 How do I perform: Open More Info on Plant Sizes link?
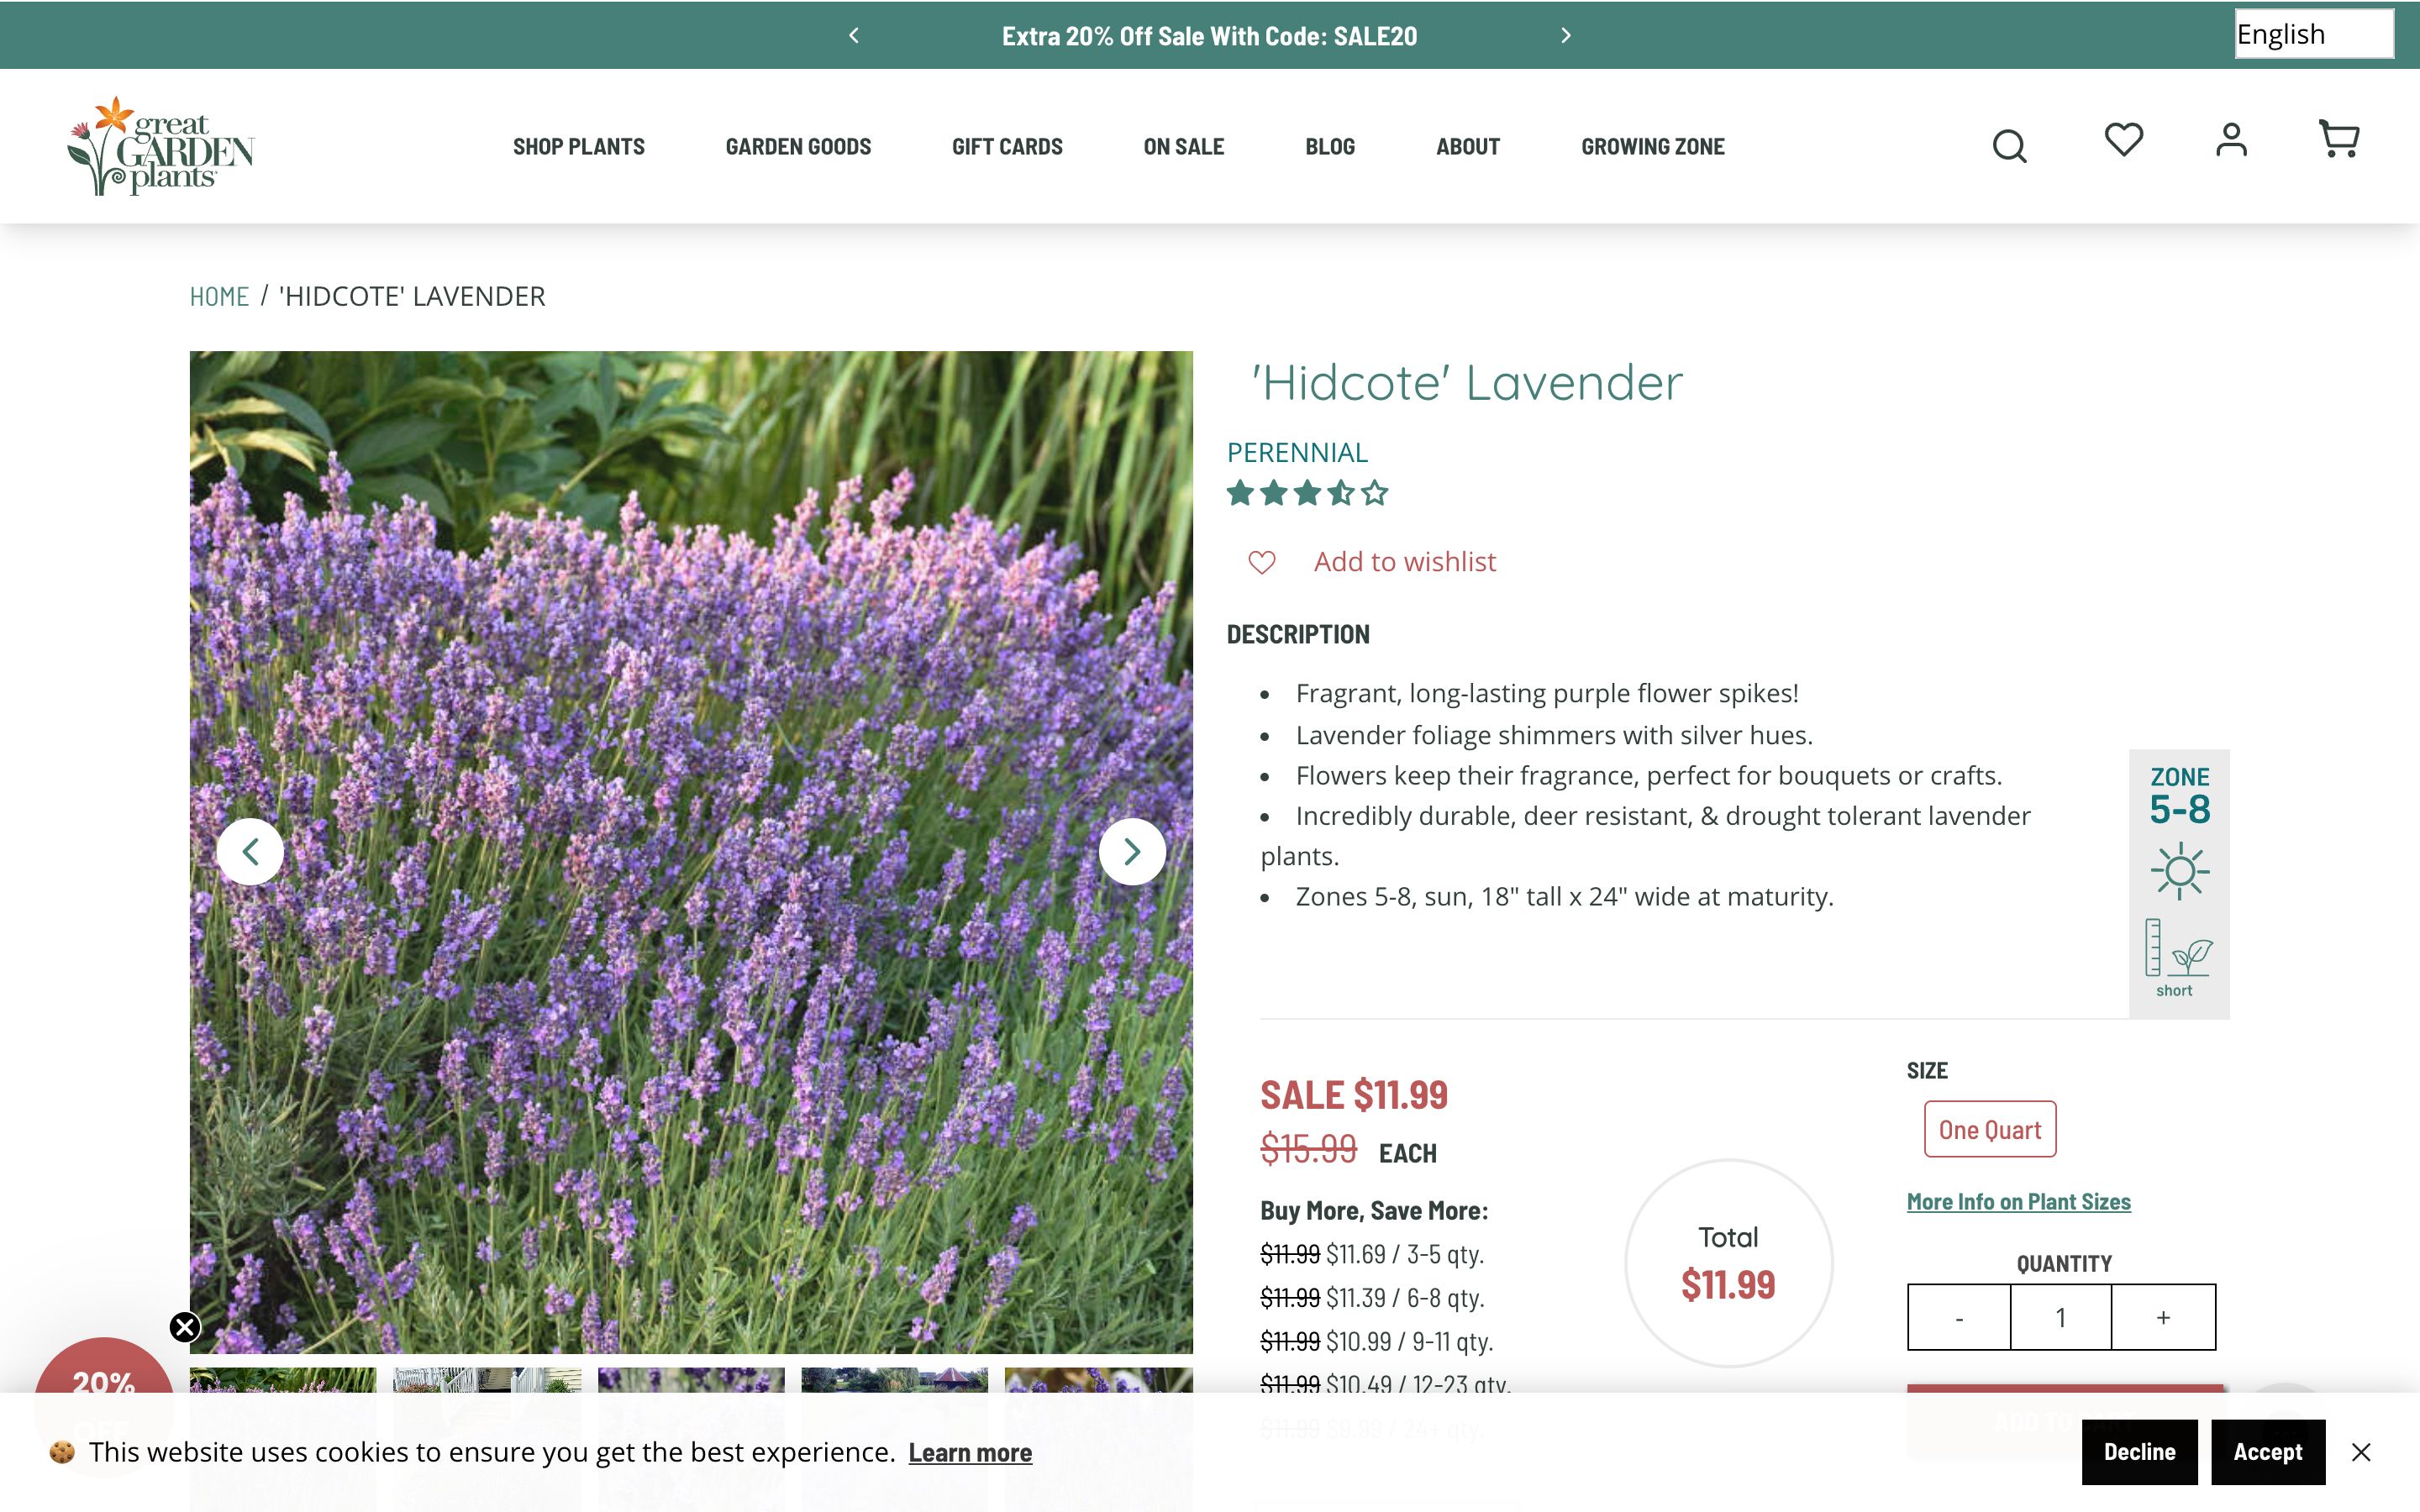(x=2018, y=1202)
